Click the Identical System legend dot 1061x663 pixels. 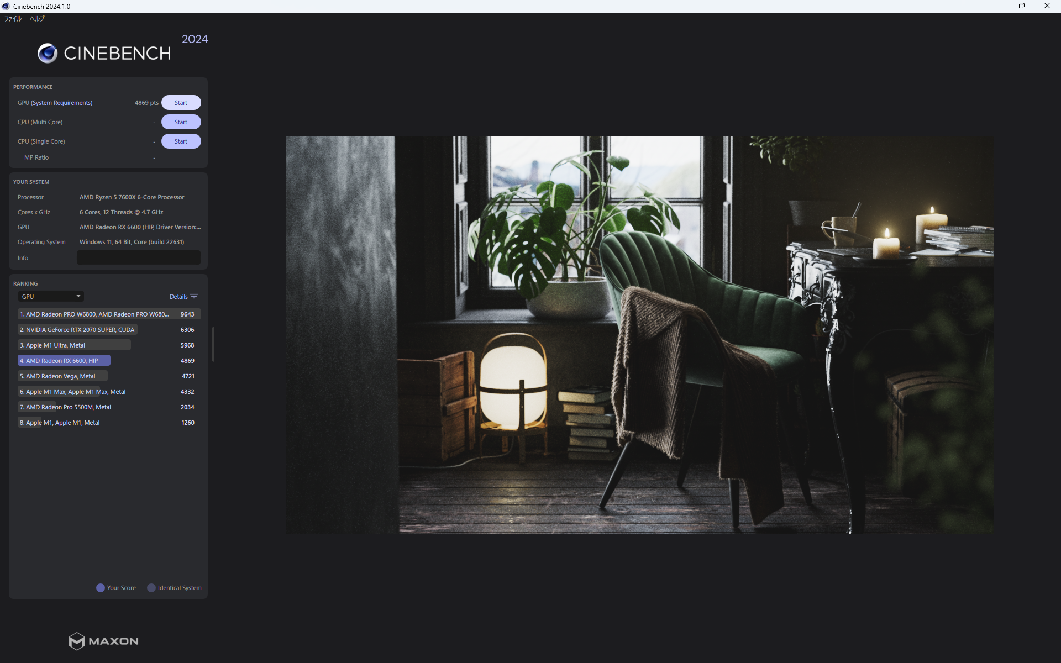(151, 588)
